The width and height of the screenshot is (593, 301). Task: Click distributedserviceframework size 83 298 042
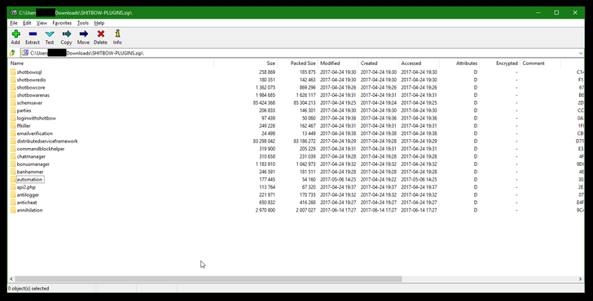264,142
